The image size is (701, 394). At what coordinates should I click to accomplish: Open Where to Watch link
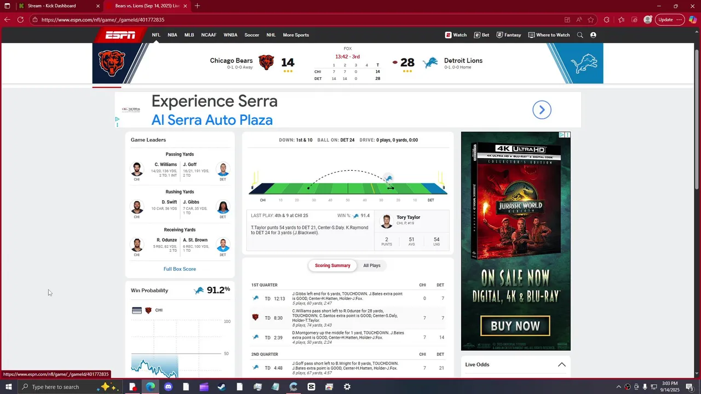(x=549, y=35)
